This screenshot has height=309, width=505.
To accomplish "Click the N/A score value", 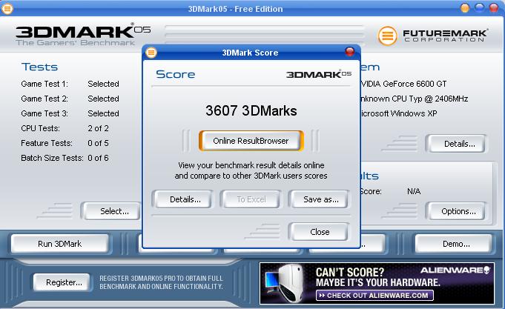I will tap(414, 191).
